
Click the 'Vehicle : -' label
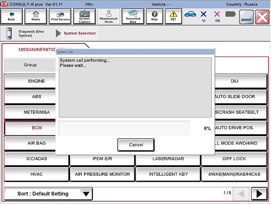(x=161, y=4)
